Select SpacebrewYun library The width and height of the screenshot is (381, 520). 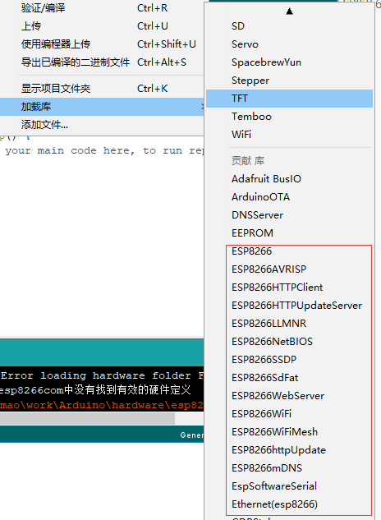(290, 62)
